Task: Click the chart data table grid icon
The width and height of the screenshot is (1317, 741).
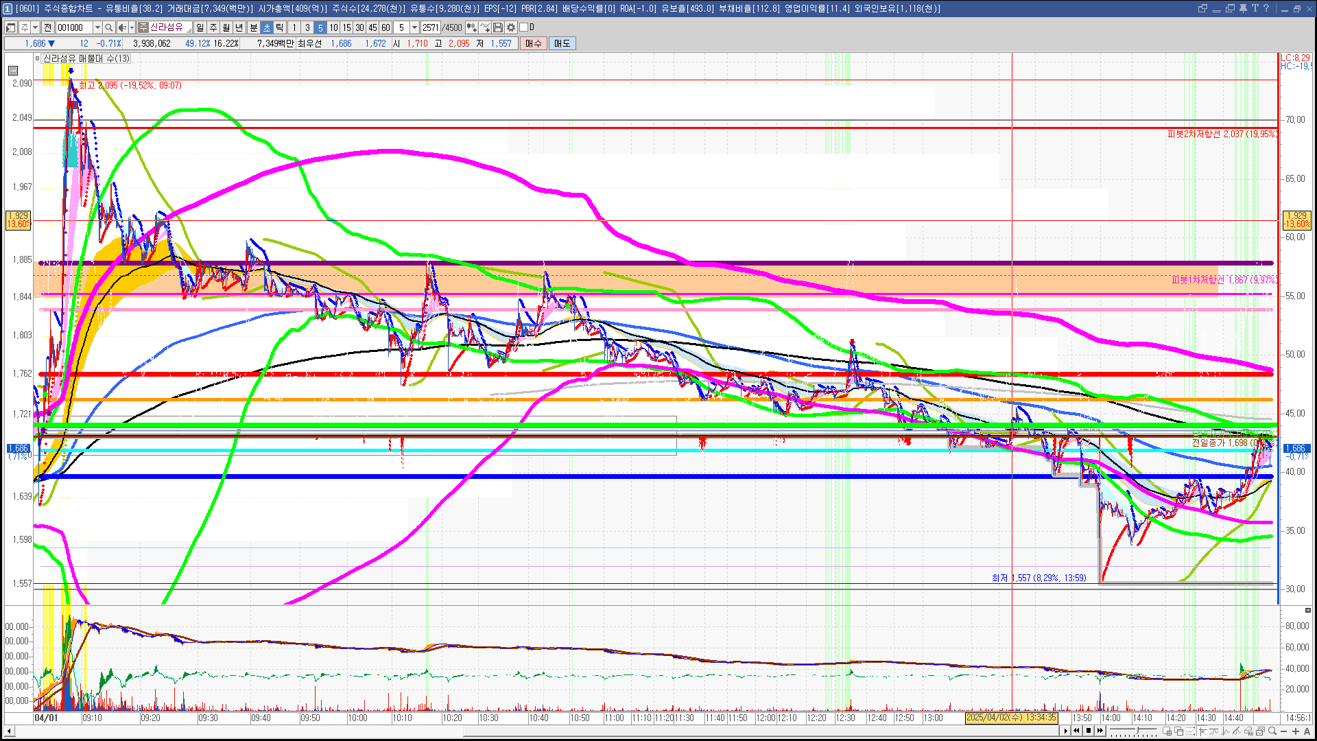Action: (13, 71)
